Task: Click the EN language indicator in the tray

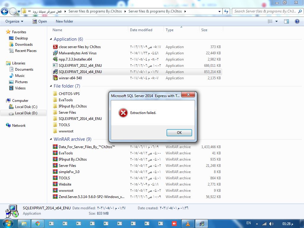Action: pyautogui.click(x=248, y=223)
